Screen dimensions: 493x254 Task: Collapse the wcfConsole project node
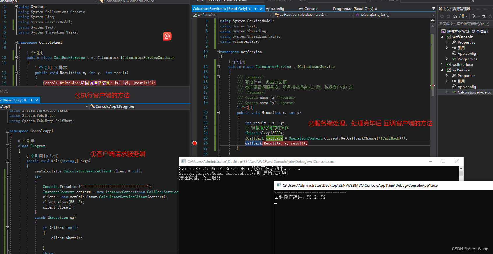pos(442,37)
